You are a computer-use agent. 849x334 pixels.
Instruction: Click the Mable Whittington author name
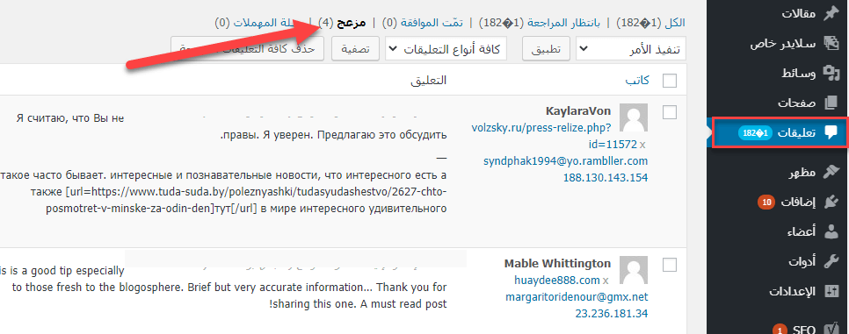coord(558,264)
